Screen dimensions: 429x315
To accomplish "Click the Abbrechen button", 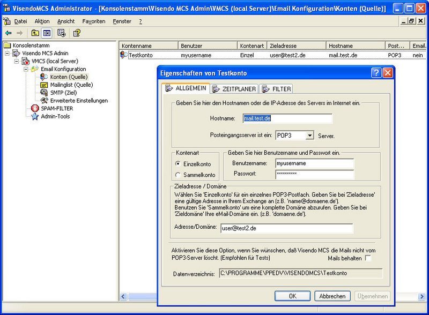I will tap(332, 296).
